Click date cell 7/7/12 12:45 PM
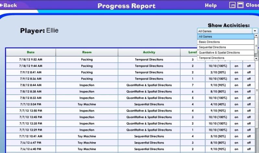Screen dimensions: 259x153 pos(31,117)
